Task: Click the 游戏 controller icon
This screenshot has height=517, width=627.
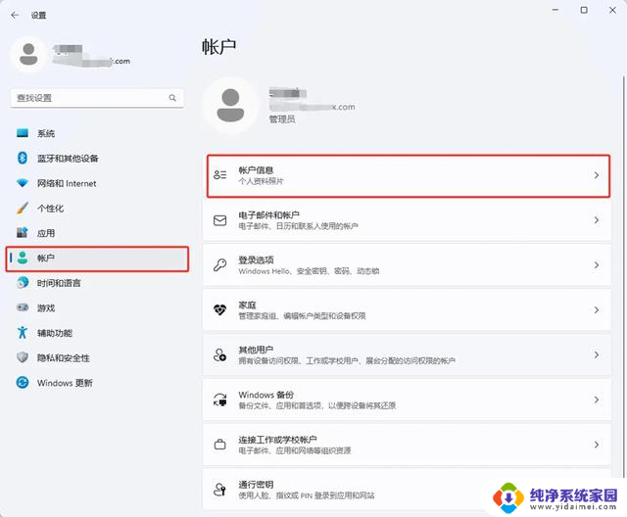Action: tap(23, 307)
